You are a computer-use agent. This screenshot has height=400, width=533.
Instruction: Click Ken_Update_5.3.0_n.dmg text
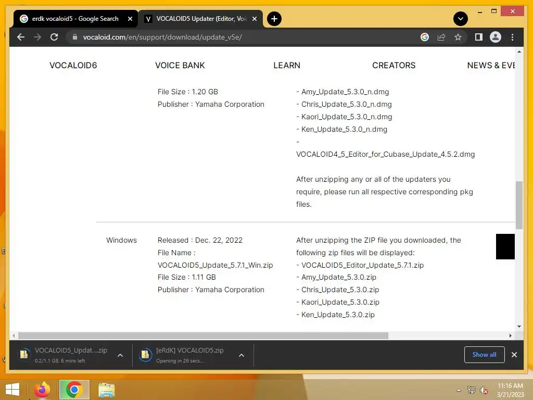[344, 129]
